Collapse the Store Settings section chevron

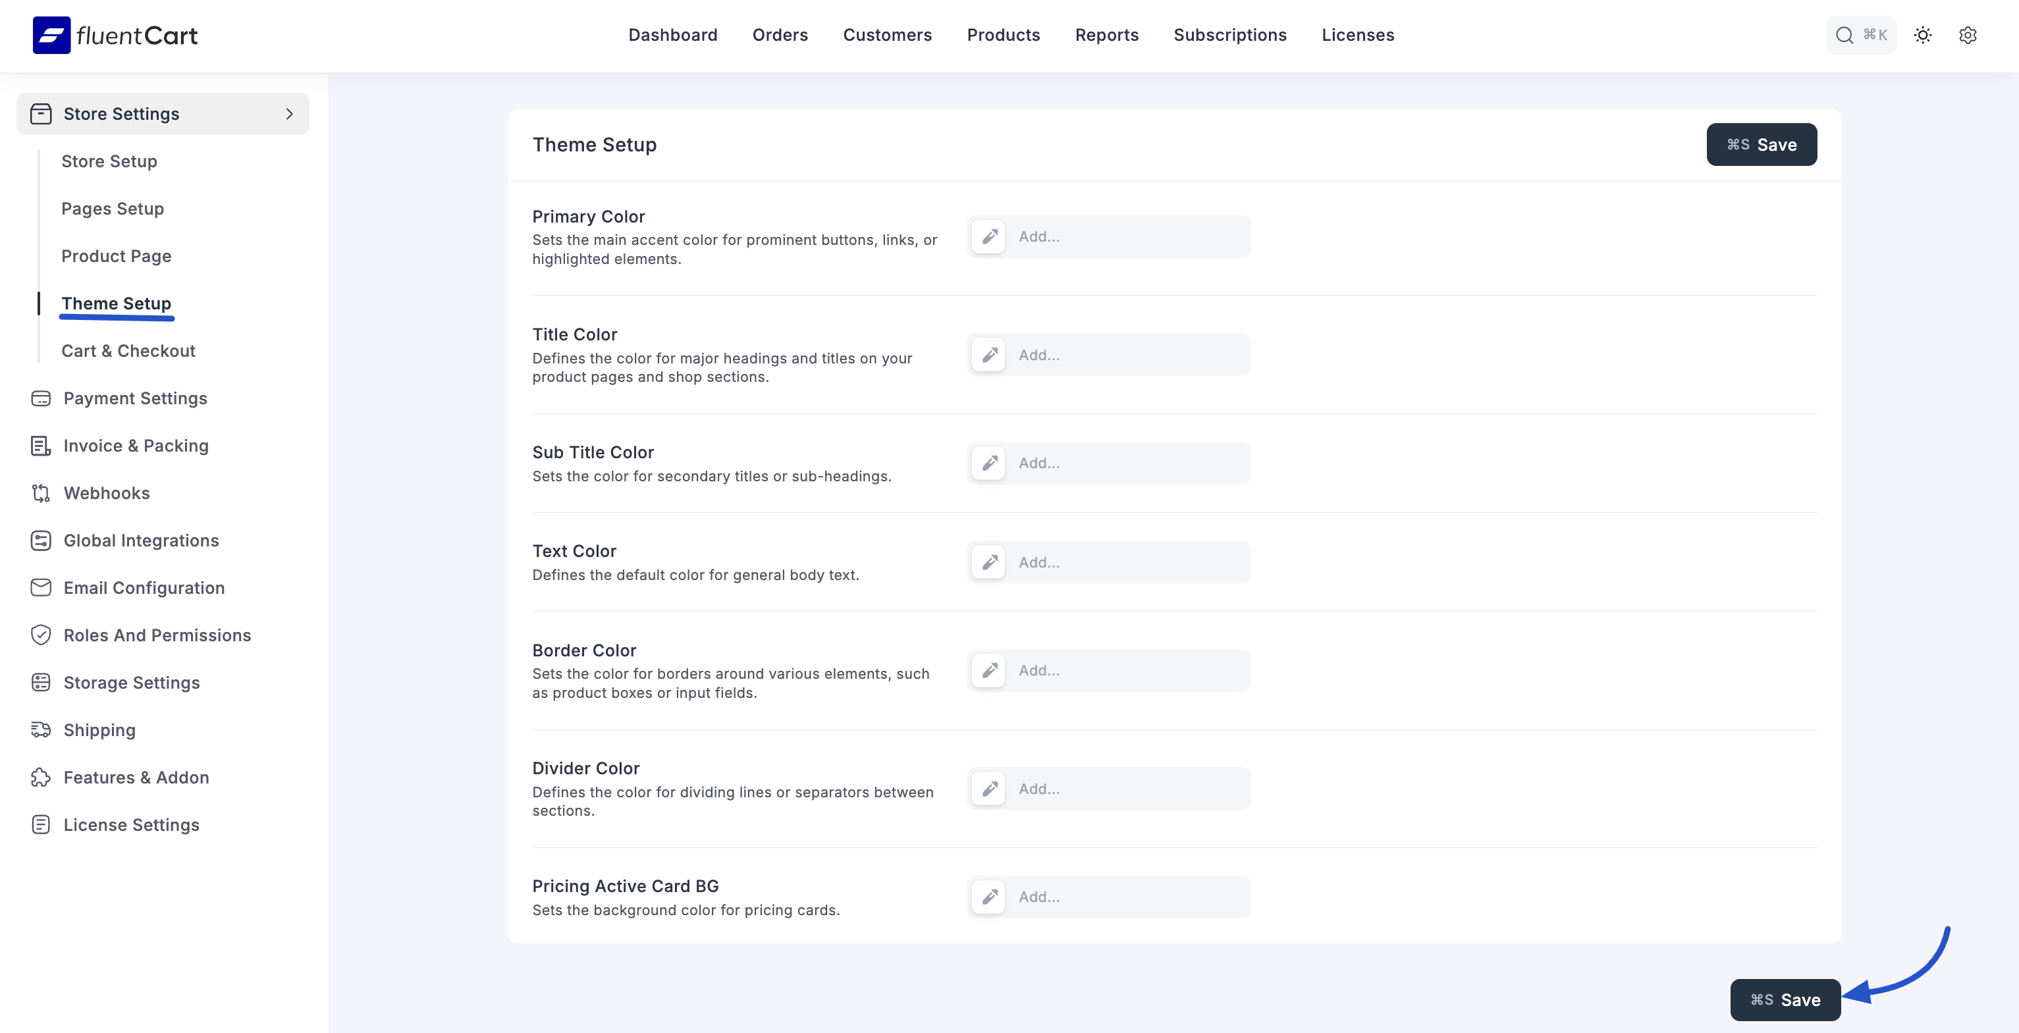[289, 115]
